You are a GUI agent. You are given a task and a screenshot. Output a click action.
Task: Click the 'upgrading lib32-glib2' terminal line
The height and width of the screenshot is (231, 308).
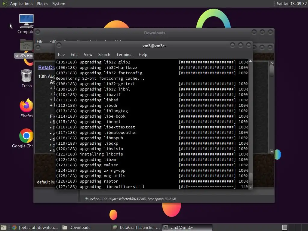pos(152,62)
